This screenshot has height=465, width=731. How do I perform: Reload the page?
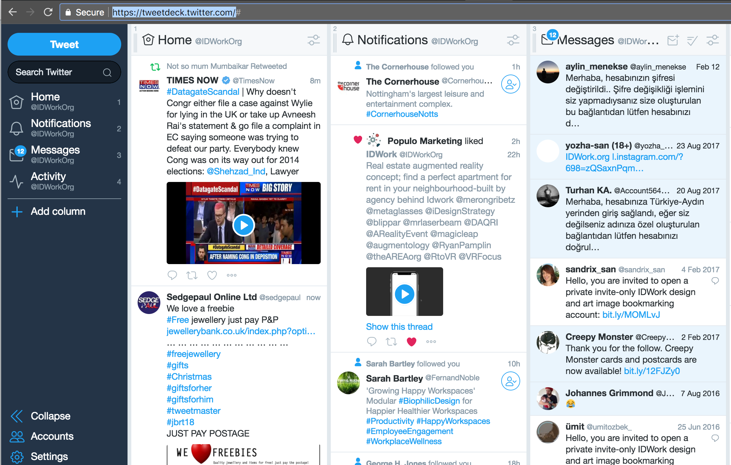[x=48, y=12]
